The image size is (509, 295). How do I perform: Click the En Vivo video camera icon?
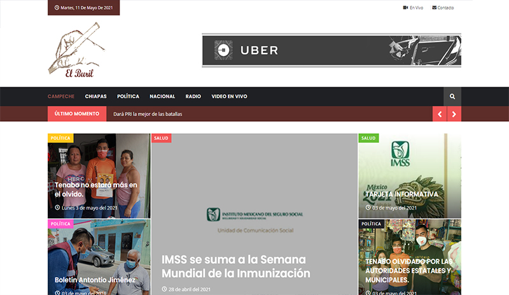coord(405,8)
